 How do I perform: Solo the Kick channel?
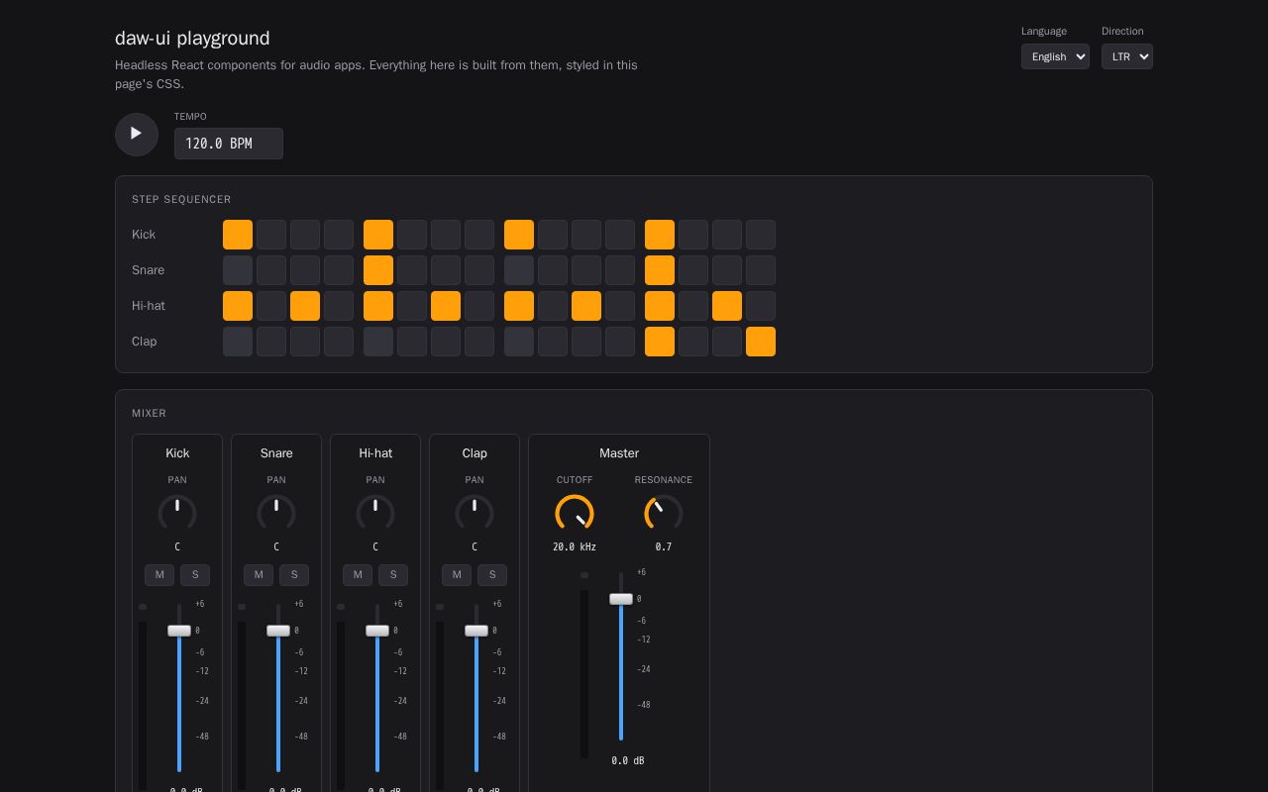tap(195, 575)
